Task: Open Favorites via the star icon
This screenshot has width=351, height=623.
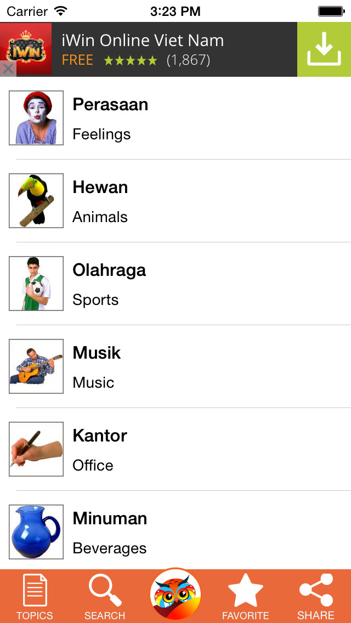Action: tap(245, 592)
